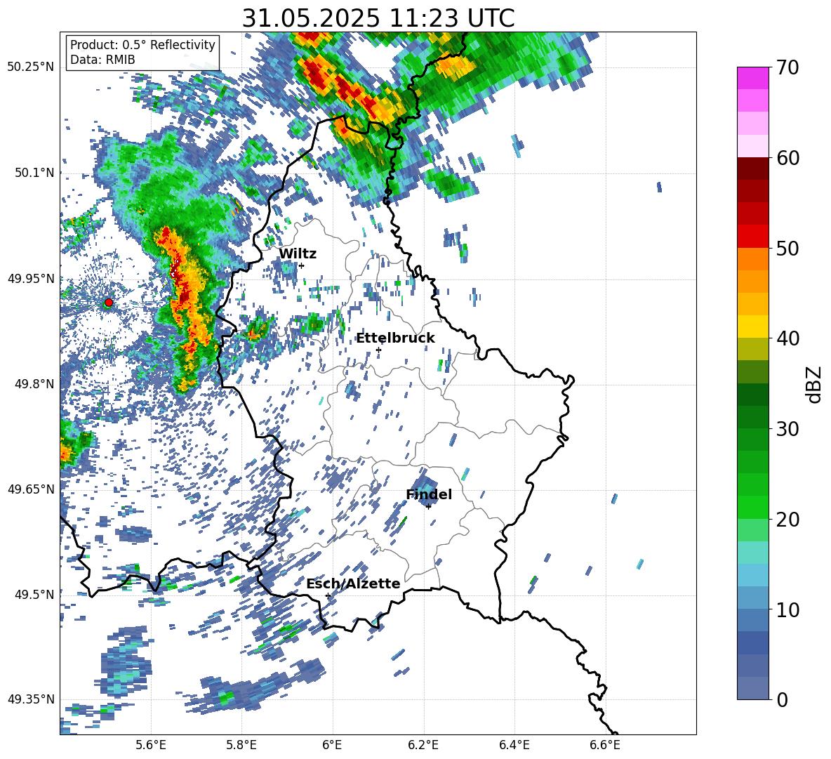
Task: Click the 6.2°E longitude label
Action: [423, 745]
